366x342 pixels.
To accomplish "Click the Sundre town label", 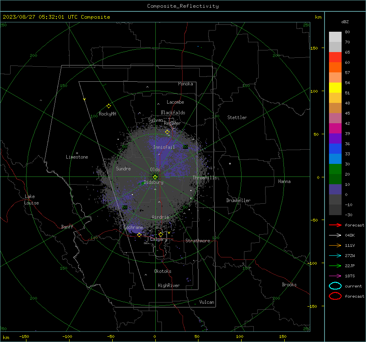I will 123,168.
